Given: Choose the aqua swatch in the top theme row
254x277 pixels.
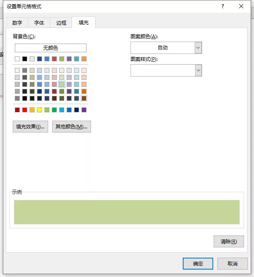Looking at the screenshot, I should (x=77, y=59).
